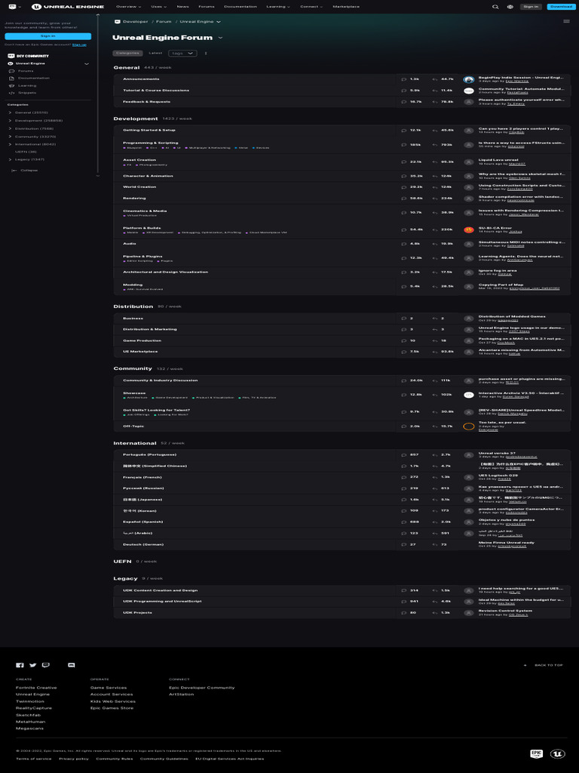Viewport: 579px width, 773px height.
Task: Open ArtStation footer link
Action: (181, 694)
